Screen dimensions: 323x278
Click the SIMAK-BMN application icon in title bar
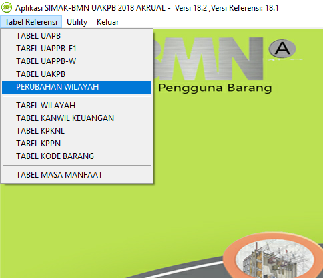[7, 7]
